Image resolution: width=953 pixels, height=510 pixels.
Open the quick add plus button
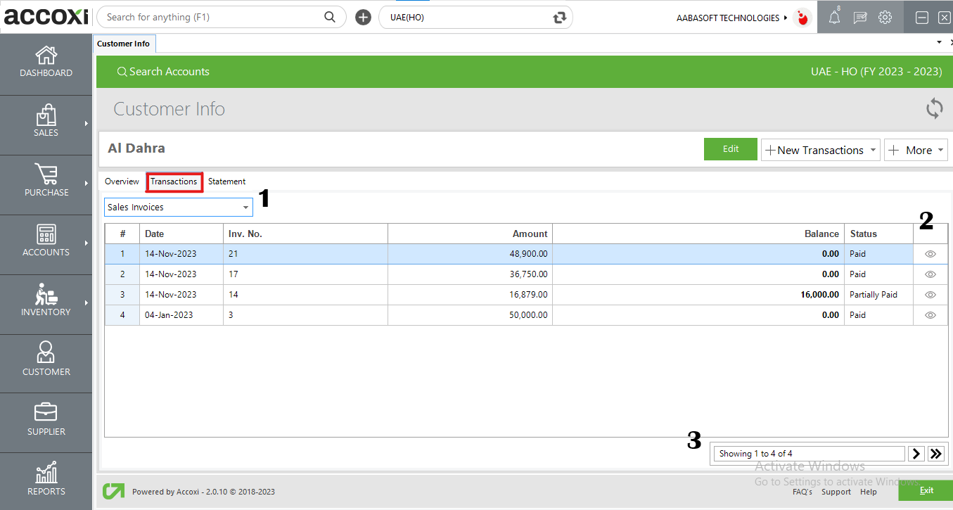[x=363, y=17]
